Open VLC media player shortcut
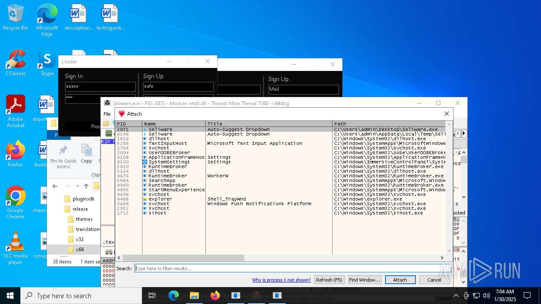Image resolution: width=541 pixels, height=304 pixels. (16, 248)
